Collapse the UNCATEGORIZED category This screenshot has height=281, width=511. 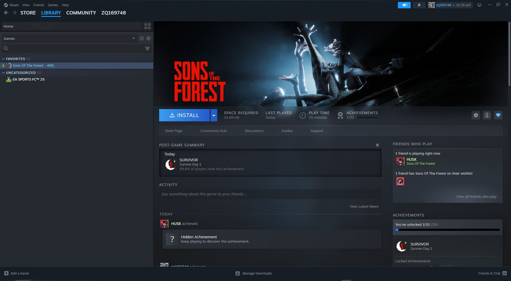(x=4, y=73)
